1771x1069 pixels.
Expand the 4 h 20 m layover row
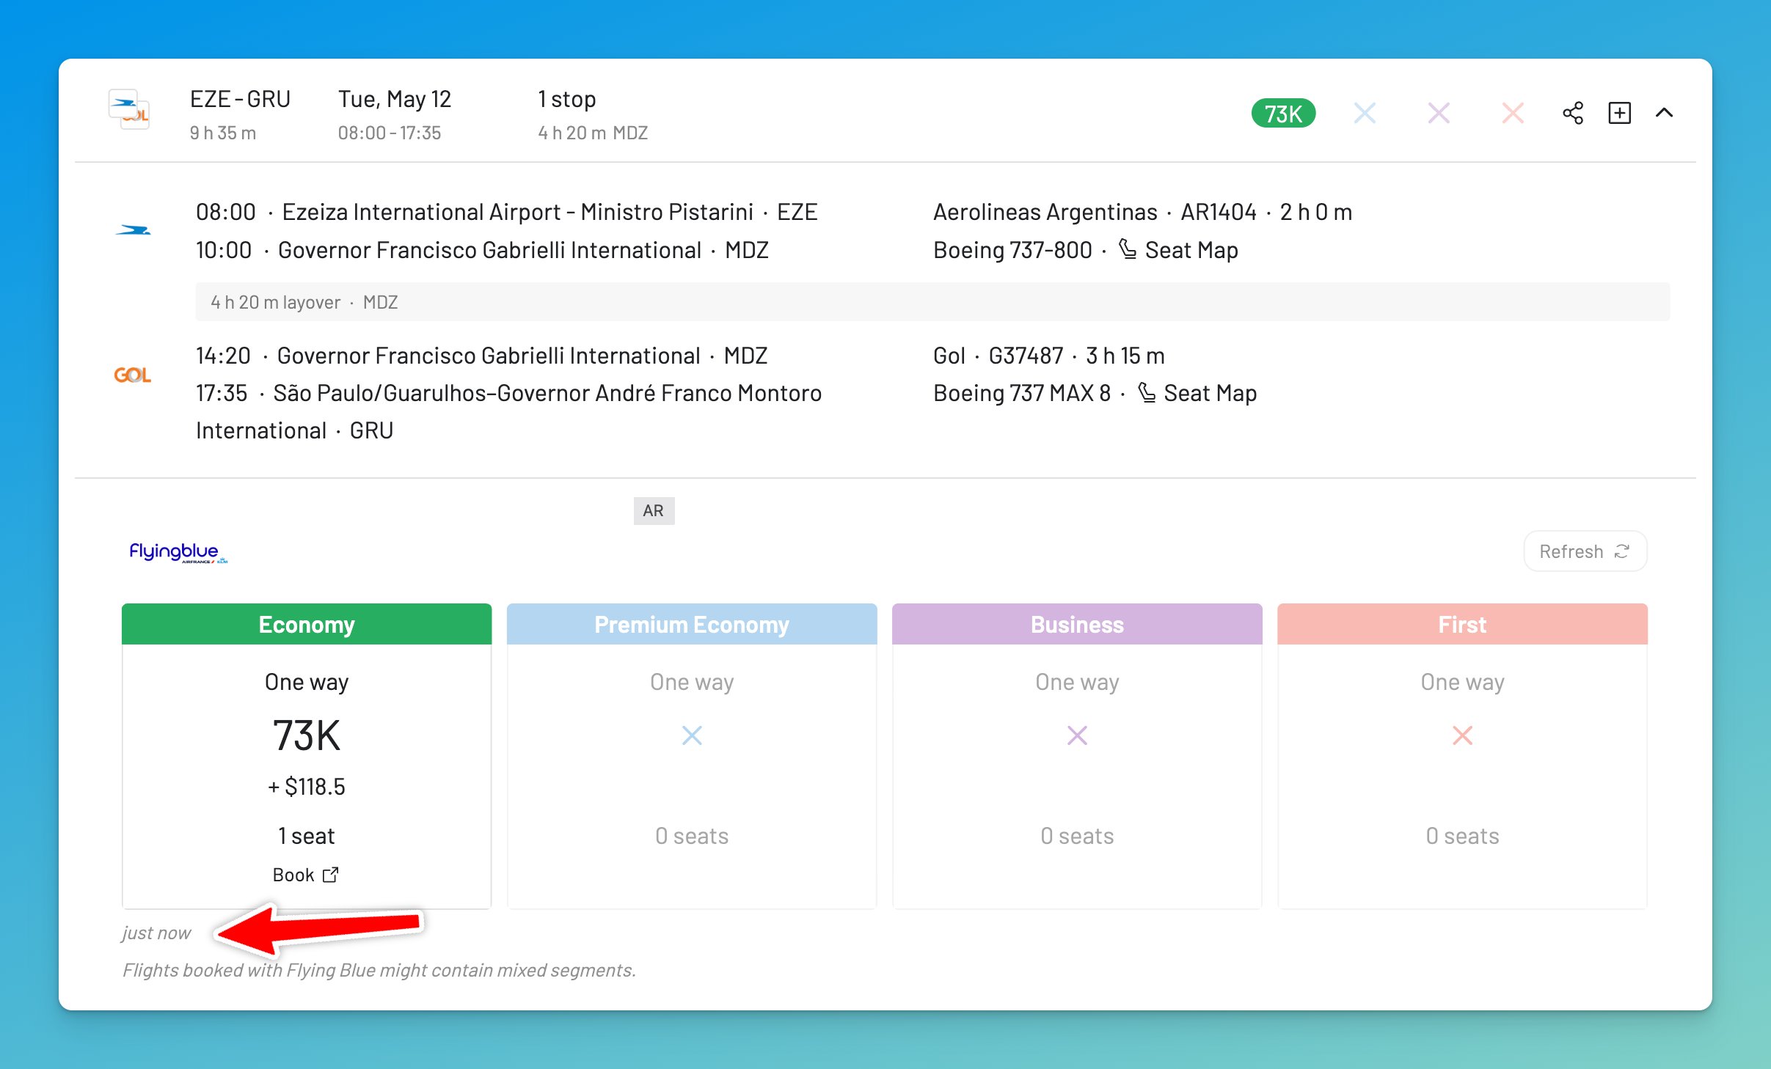(304, 301)
